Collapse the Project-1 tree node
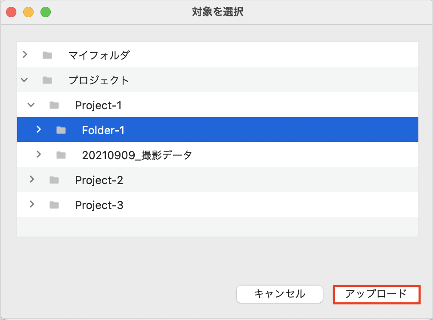 (32, 105)
